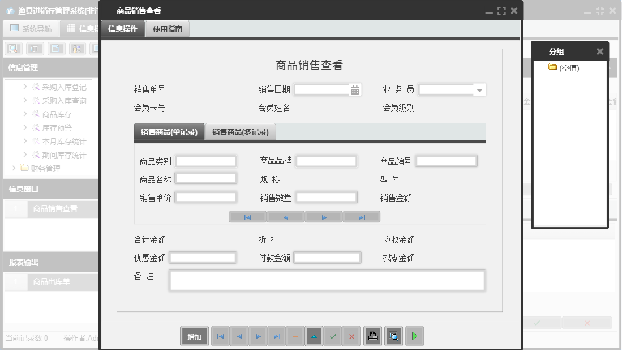Click the green run arrow icon

tap(414, 336)
